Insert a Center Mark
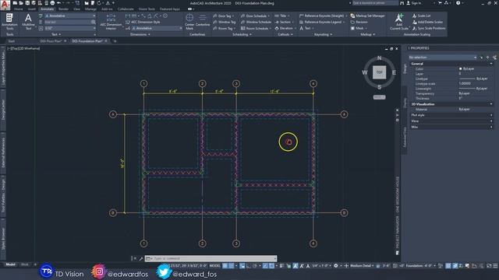This screenshot has width=499, height=280. (x=189, y=22)
